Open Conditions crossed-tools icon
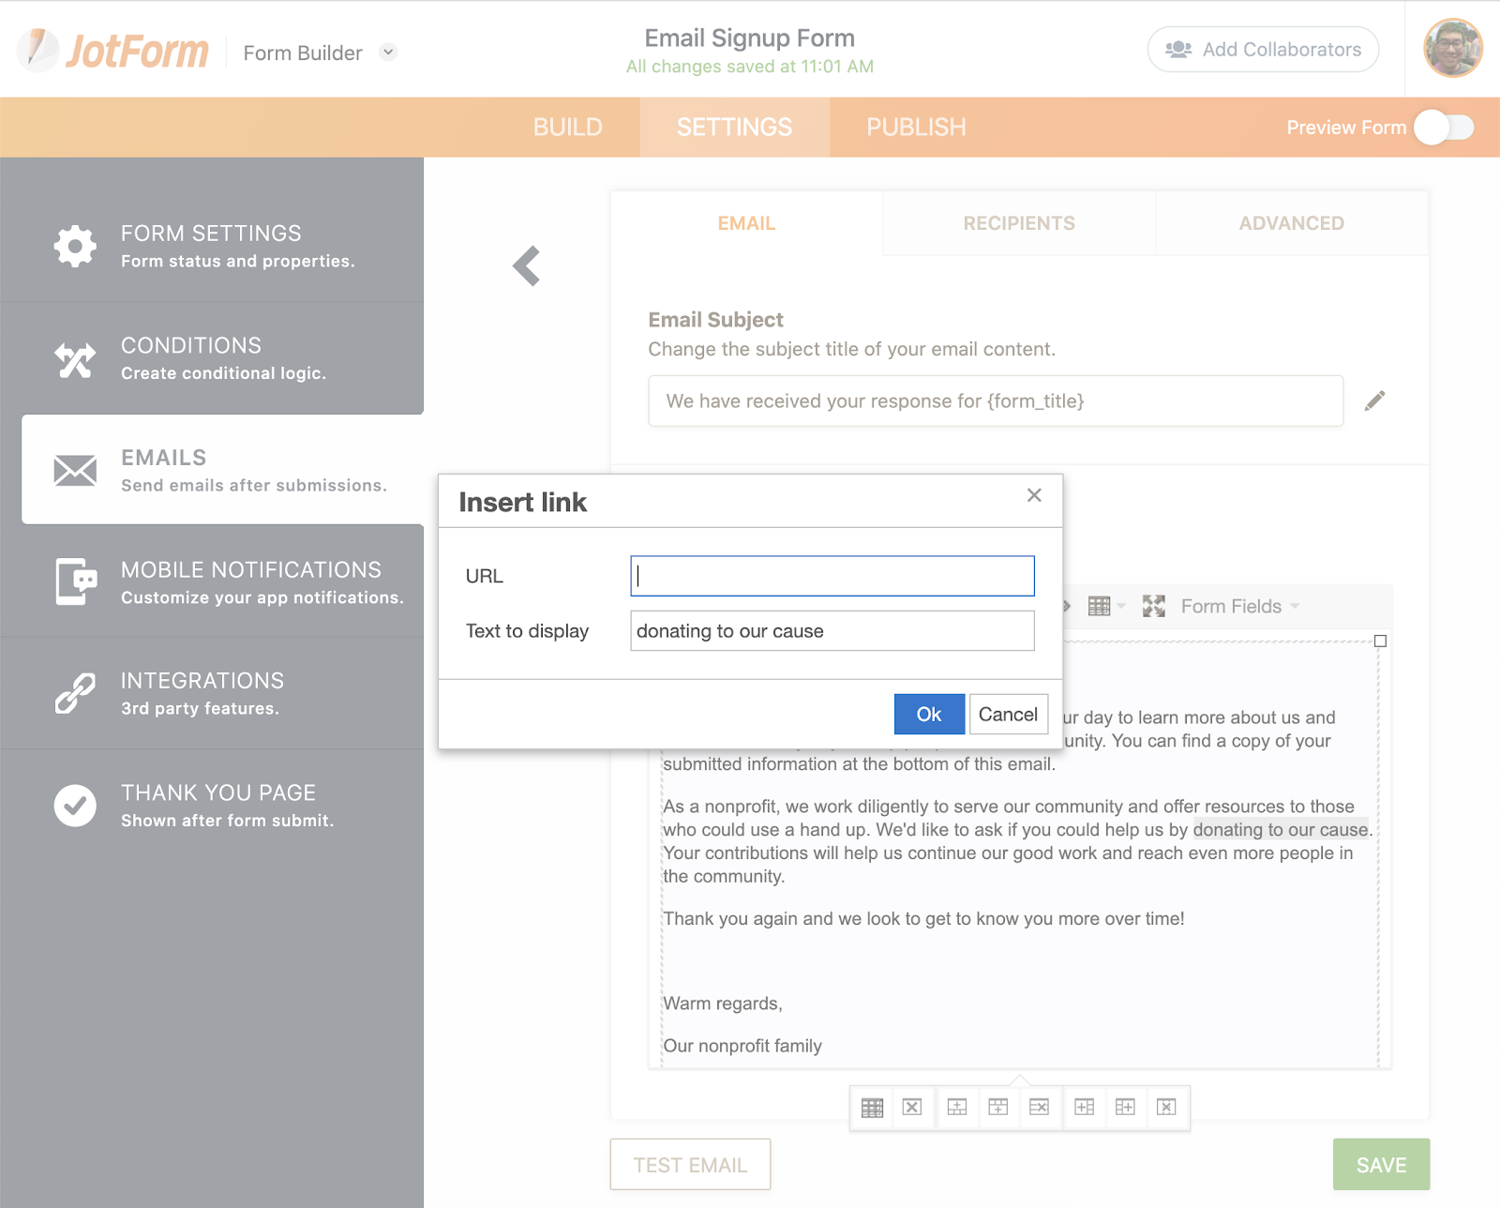1500x1208 pixels. [75, 359]
